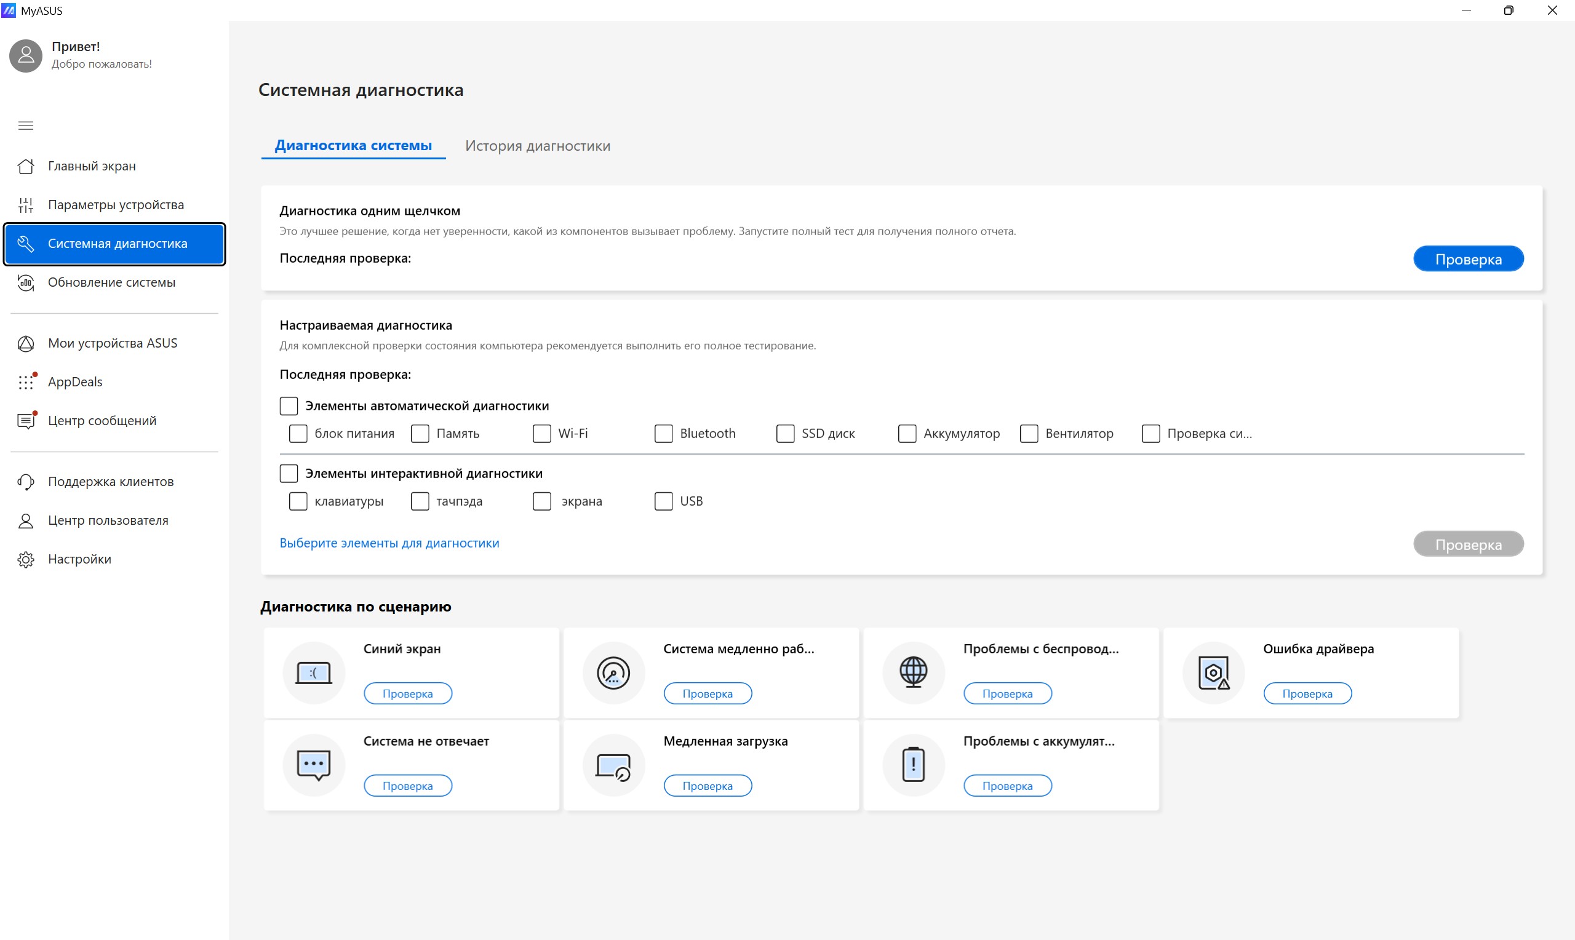Click the user avatar profile icon
The width and height of the screenshot is (1575, 940).
(x=26, y=55)
